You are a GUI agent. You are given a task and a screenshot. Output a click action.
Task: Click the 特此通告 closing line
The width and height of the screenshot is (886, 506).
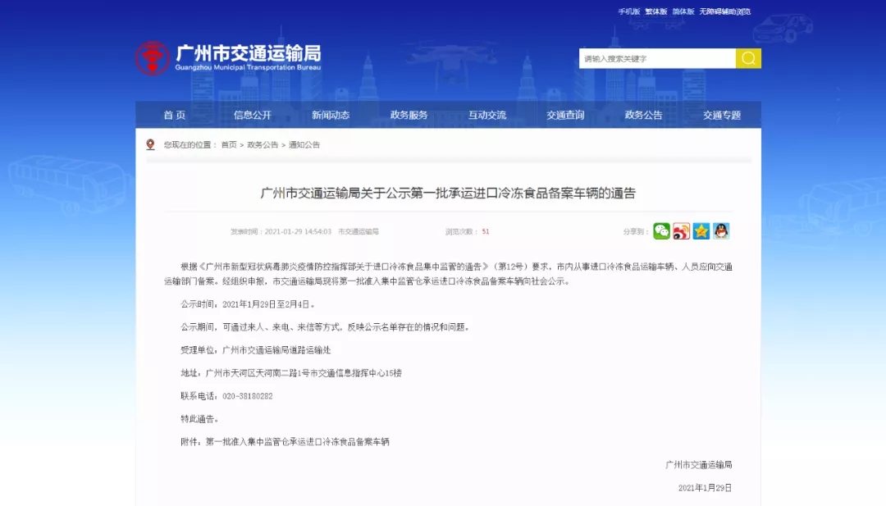(199, 418)
